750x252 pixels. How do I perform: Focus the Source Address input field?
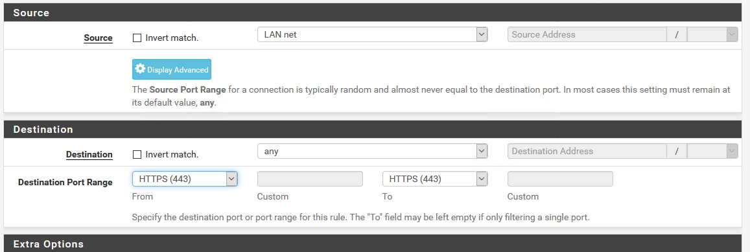click(587, 34)
